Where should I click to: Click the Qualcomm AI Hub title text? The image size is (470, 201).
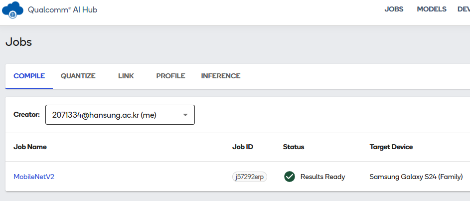63,10
